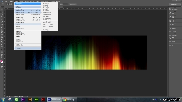Open Adobe Illustrator from taskbar
Screen dimensions: 182x102
[30, 99]
